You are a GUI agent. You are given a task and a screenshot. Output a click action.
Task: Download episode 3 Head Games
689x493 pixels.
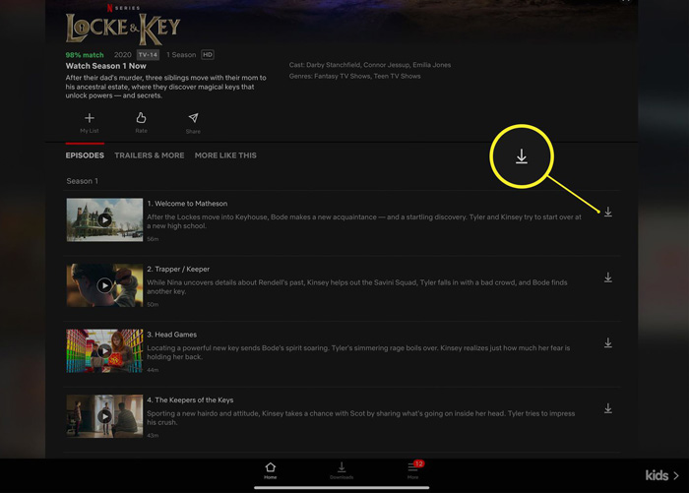click(607, 342)
